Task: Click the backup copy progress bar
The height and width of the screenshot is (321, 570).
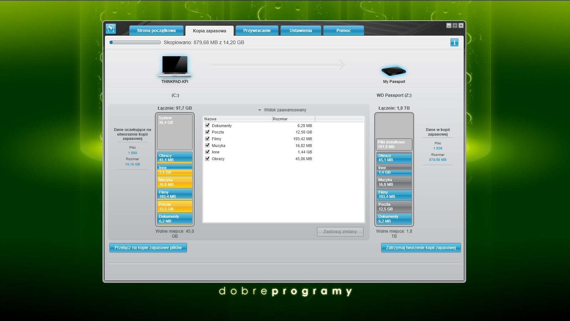Action: click(135, 42)
